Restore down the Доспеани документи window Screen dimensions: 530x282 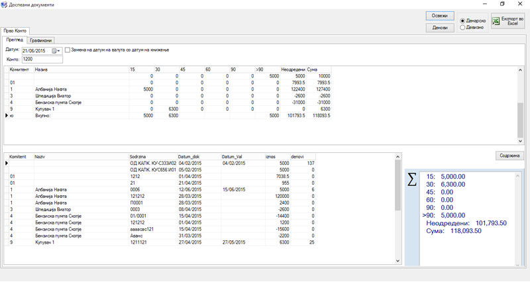pos(502,4)
